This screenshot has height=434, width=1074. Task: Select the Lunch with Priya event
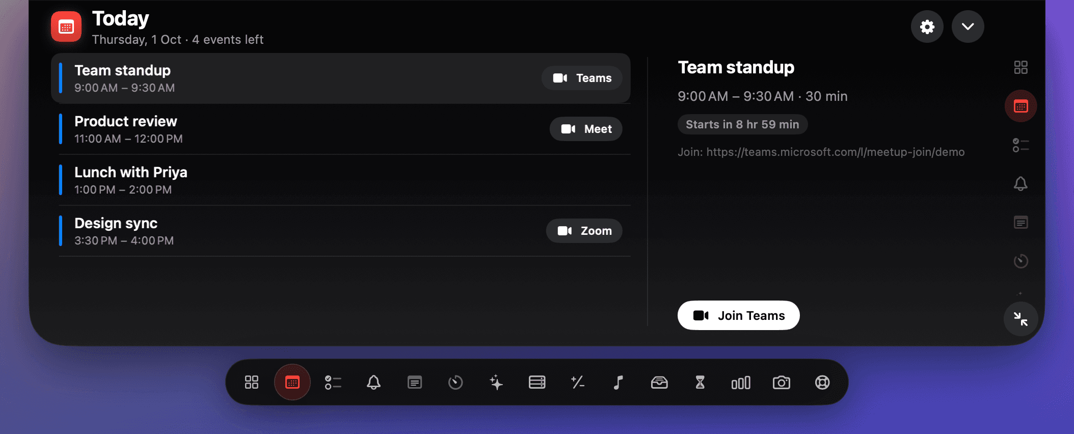point(341,180)
